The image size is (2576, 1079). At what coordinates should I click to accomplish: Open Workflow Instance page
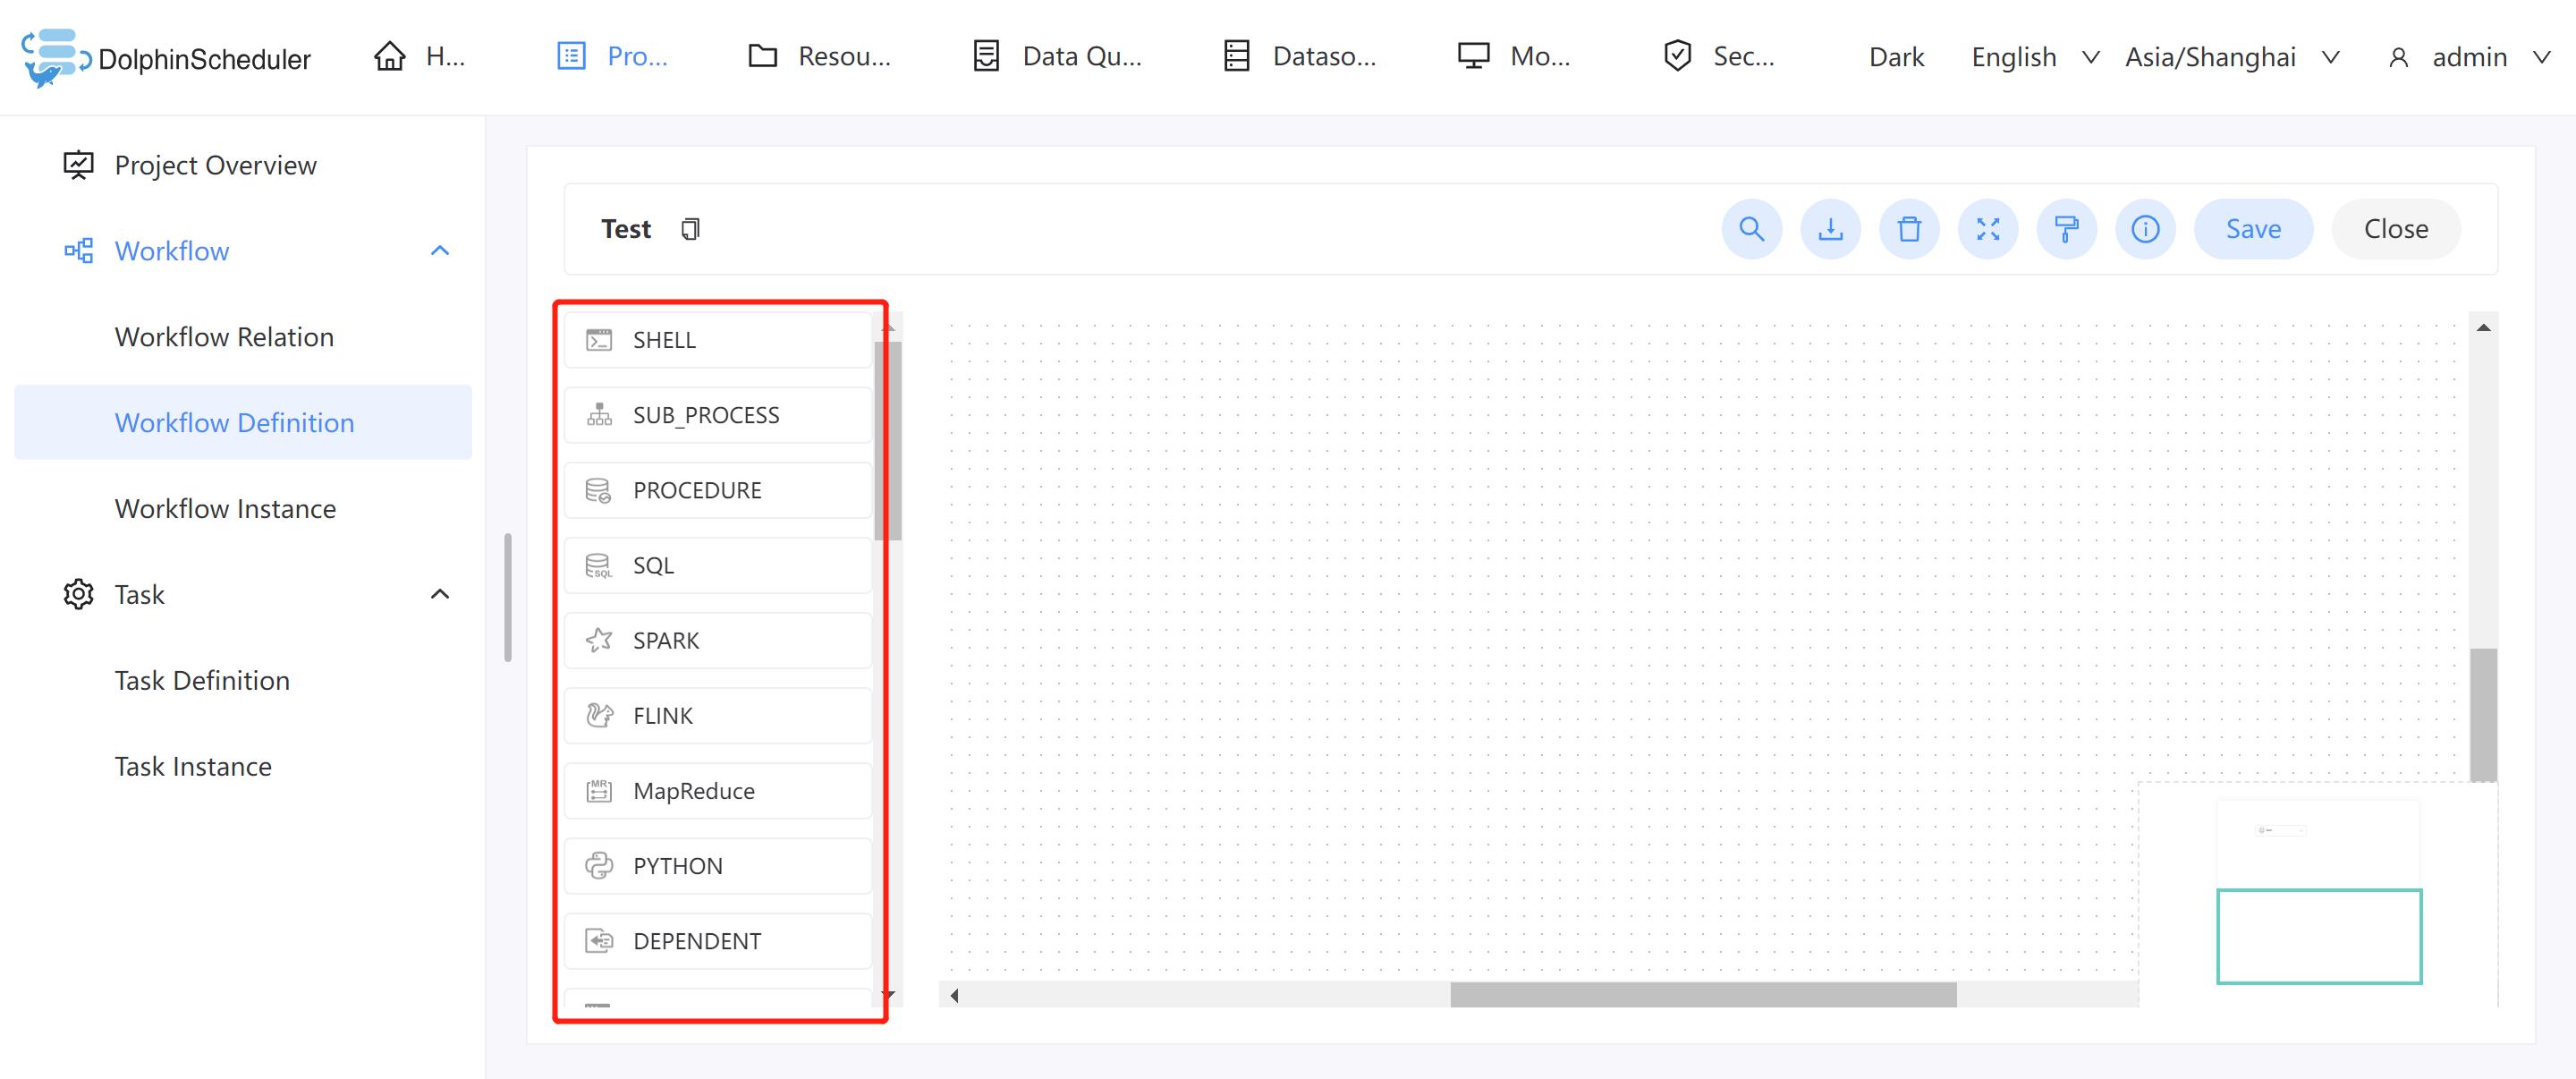tap(225, 509)
